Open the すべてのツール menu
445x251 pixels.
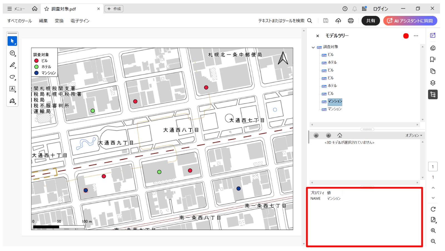tap(19, 21)
